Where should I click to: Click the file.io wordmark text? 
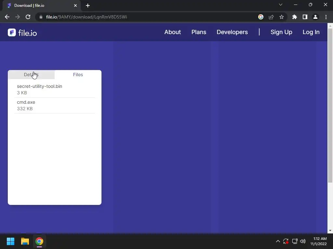point(27,33)
